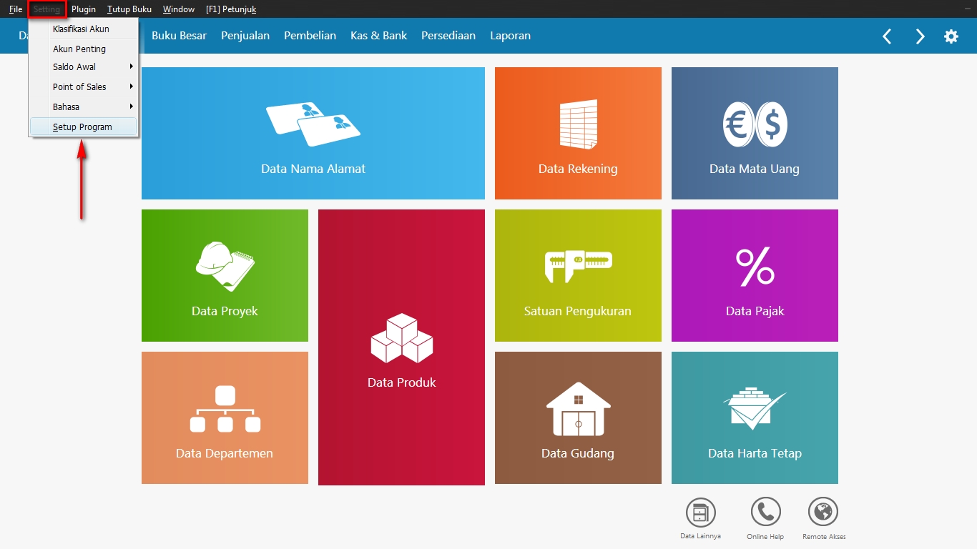Open the Data Mata Uang tile
The width and height of the screenshot is (977, 549).
[x=755, y=133]
